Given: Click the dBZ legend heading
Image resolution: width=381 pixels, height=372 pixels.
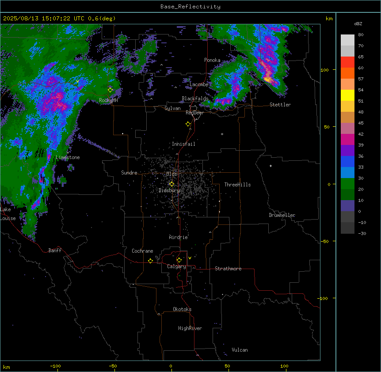Looking at the screenshot, I should point(358,24).
